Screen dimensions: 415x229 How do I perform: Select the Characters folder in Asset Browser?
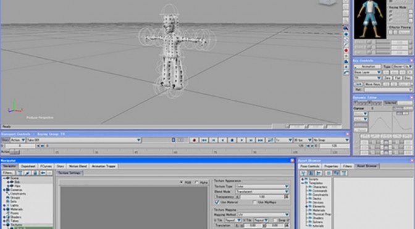point(320,187)
